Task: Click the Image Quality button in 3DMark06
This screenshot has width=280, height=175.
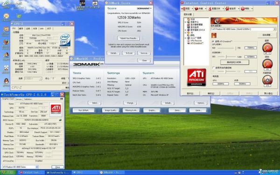Action: [x=111, y=110]
